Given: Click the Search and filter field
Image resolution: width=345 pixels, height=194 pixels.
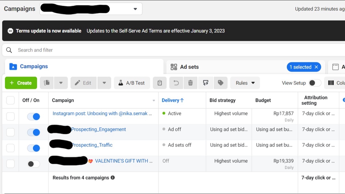Looking at the screenshot, I should [x=108, y=50].
